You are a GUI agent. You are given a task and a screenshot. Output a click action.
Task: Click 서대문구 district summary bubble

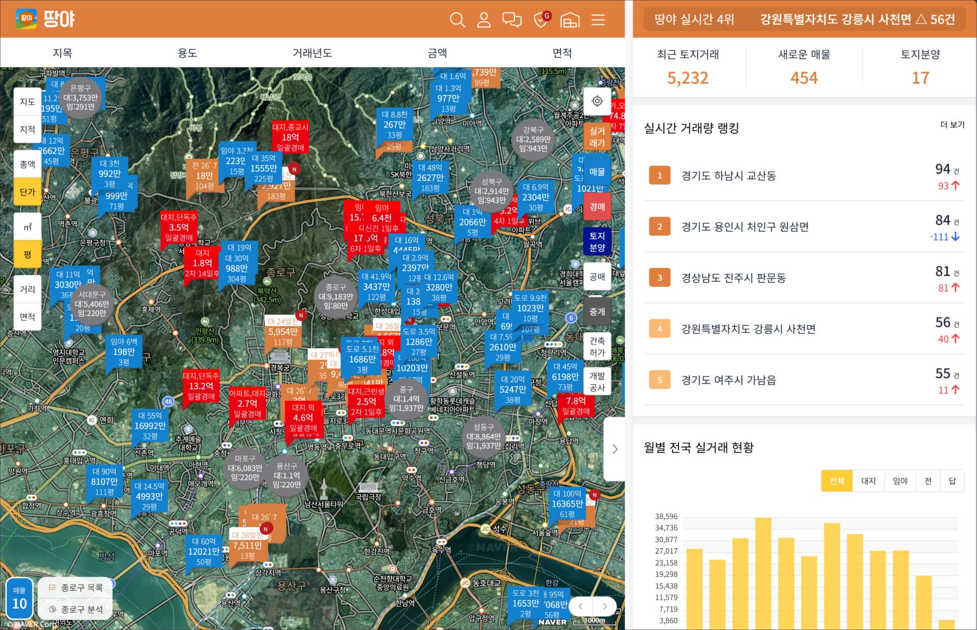pos(92,304)
